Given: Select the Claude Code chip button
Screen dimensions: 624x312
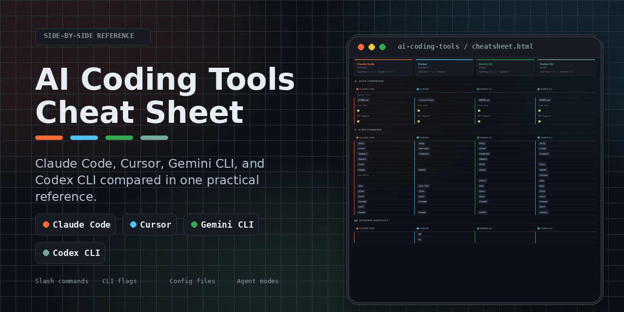Looking at the screenshot, I should (76, 225).
